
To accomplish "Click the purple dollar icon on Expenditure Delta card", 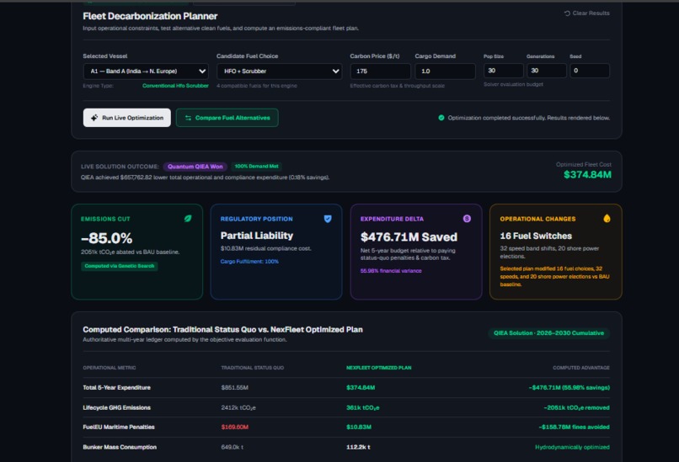I will (x=467, y=219).
